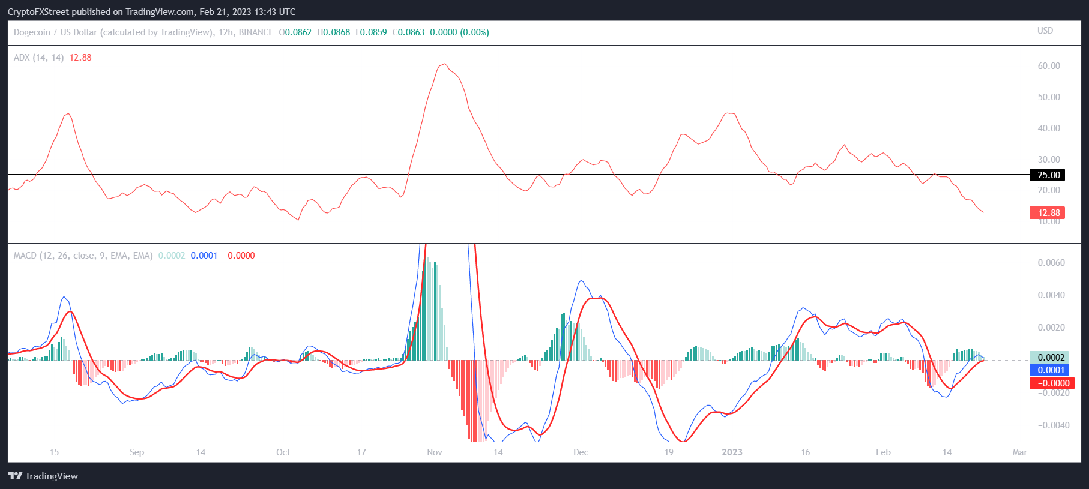The height and width of the screenshot is (489, 1089).
Task: Click the 0.0020 MACD axis label
Action: coord(1051,328)
